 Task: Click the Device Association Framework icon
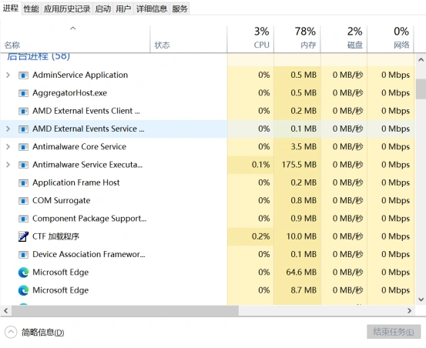[x=23, y=255]
